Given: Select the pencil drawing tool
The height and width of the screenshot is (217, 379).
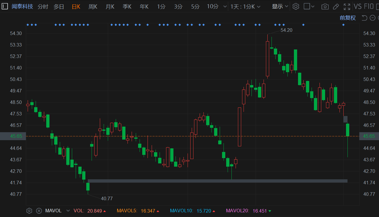Looking at the screenshot, I should coord(336,6).
